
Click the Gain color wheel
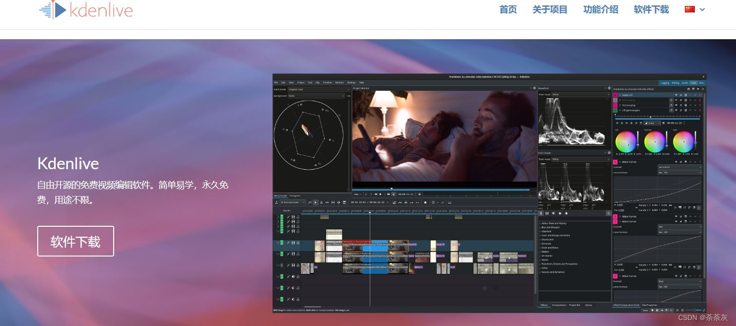[x=684, y=142]
